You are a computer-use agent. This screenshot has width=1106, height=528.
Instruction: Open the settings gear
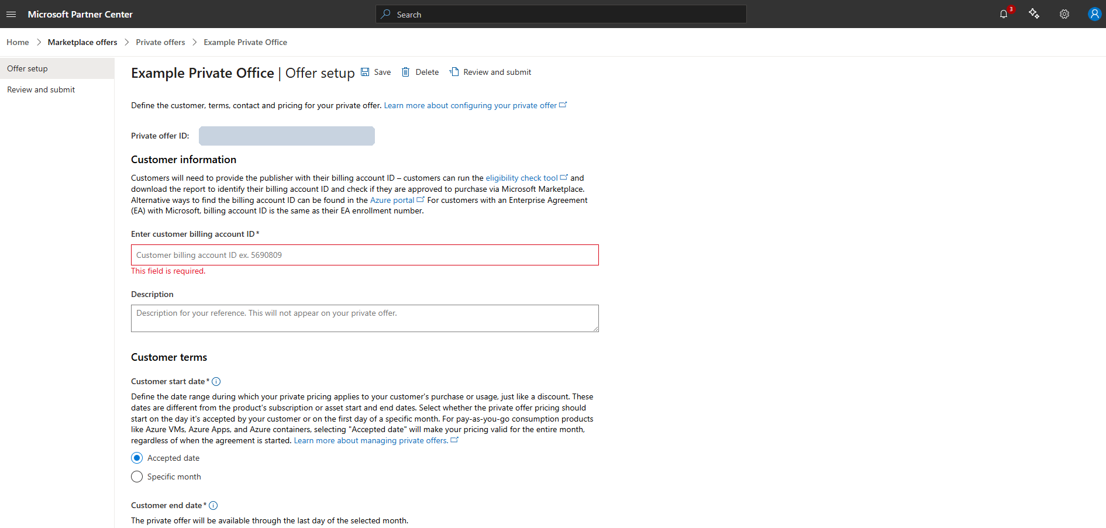[1064, 14]
